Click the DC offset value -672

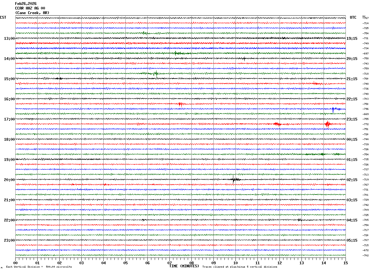pyautogui.click(x=365, y=250)
